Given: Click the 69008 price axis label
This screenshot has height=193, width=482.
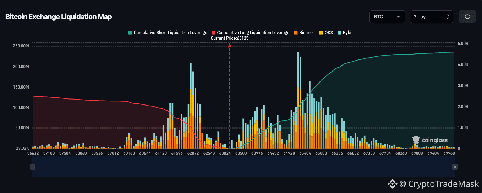Looking at the screenshot, I should coord(417,153).
